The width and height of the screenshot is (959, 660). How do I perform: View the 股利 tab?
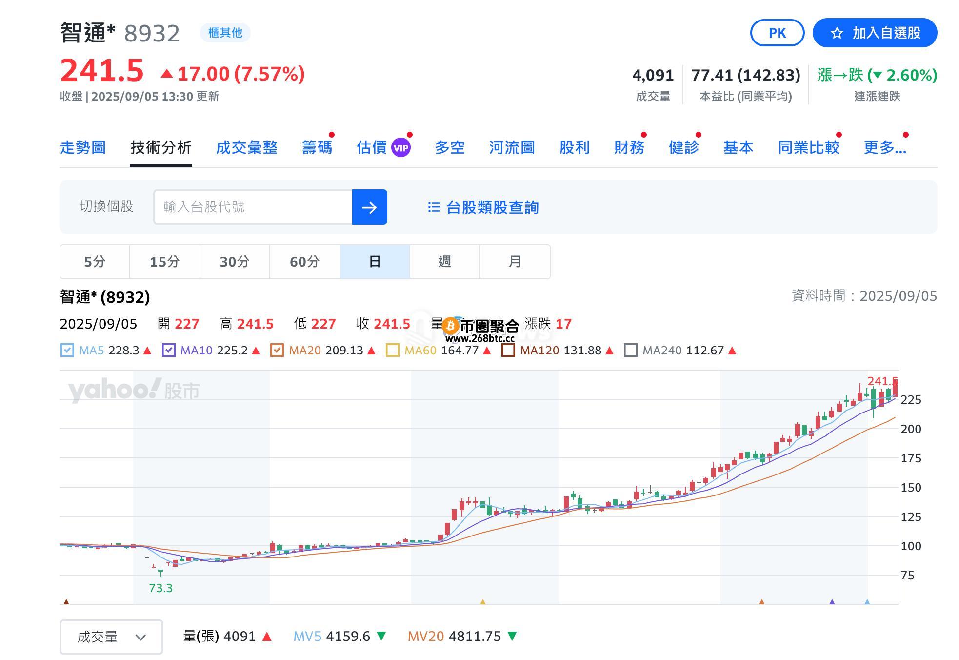tap(575, 147)
